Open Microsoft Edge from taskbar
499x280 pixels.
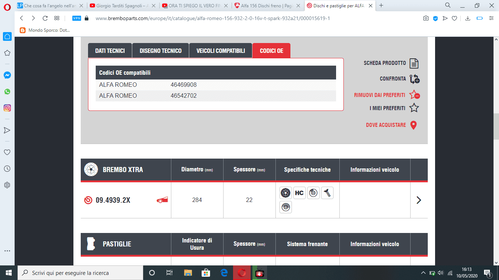(x=224, y=273)
